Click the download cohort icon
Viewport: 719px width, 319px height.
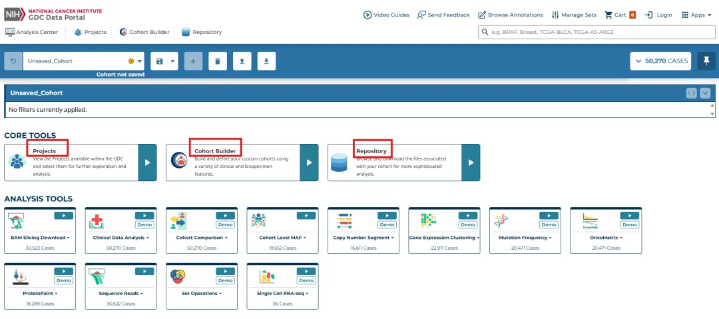tap(266, 61)
